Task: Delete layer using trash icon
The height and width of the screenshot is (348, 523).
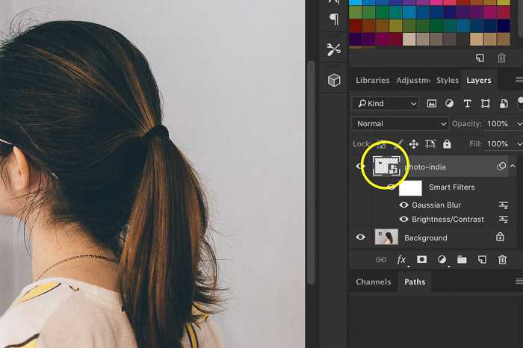Action: (x=502, y=259)
